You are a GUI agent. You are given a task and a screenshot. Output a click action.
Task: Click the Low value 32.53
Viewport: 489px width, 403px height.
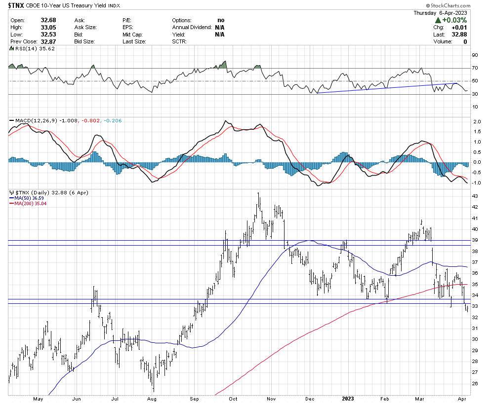click(48, 34)
